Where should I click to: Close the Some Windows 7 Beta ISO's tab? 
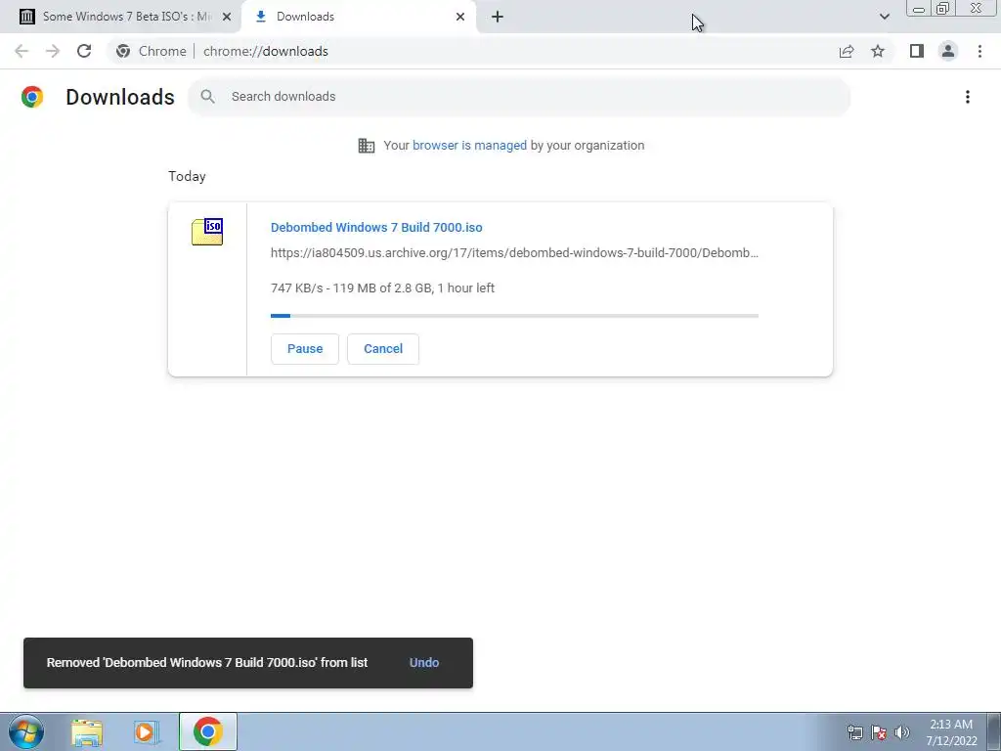coord(227,17)
